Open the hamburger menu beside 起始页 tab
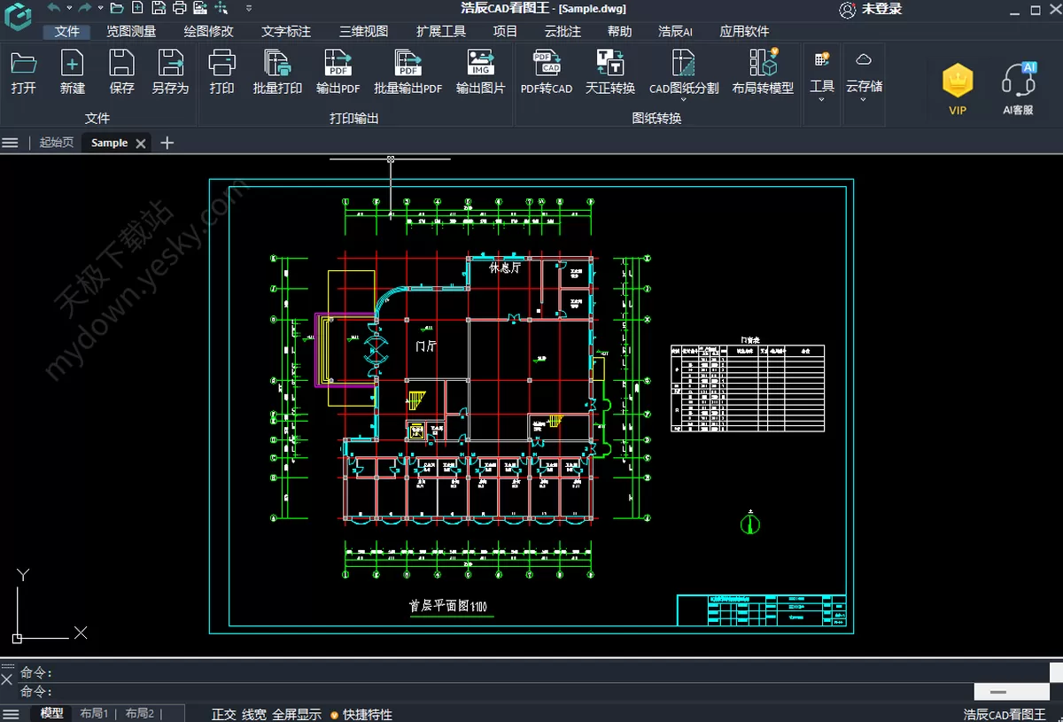This screenshot has height=722, width=1063. pos(11,143)
